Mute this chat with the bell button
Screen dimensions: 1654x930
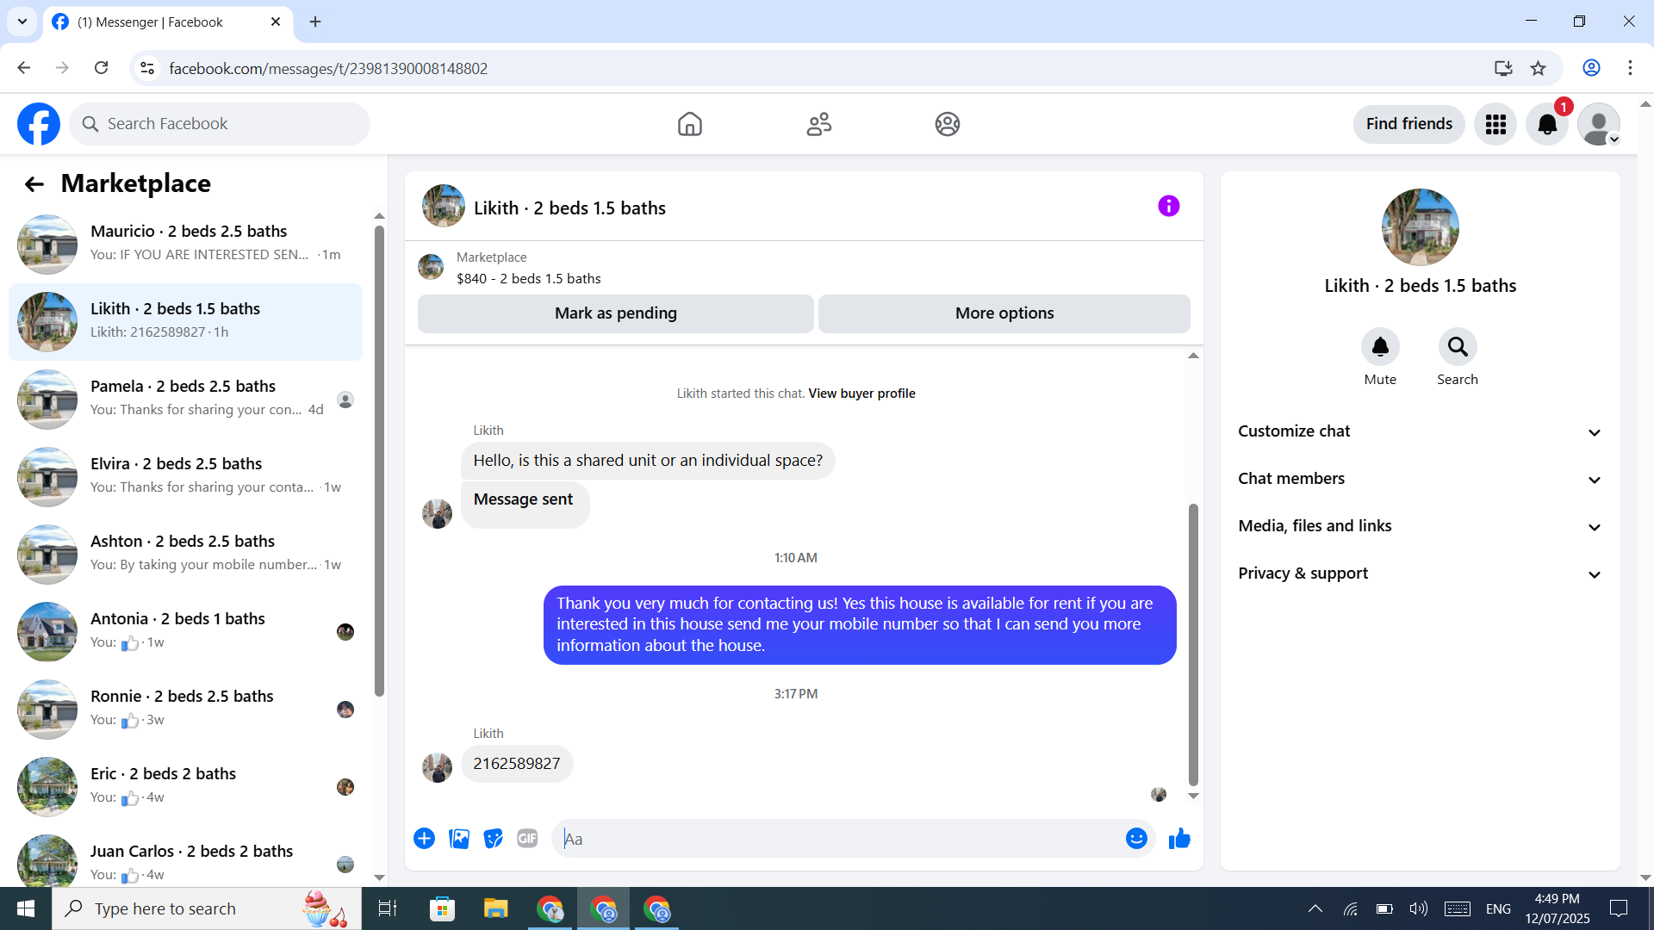pos(1380,347)
